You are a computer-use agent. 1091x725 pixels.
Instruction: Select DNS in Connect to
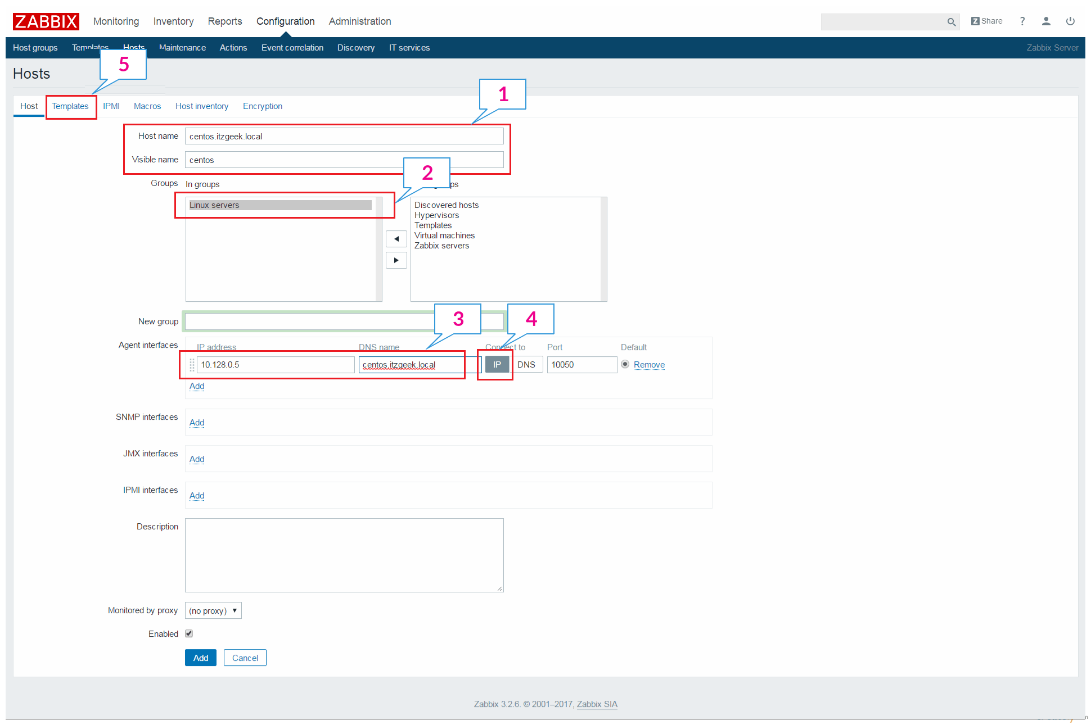(x=526, y=365)
